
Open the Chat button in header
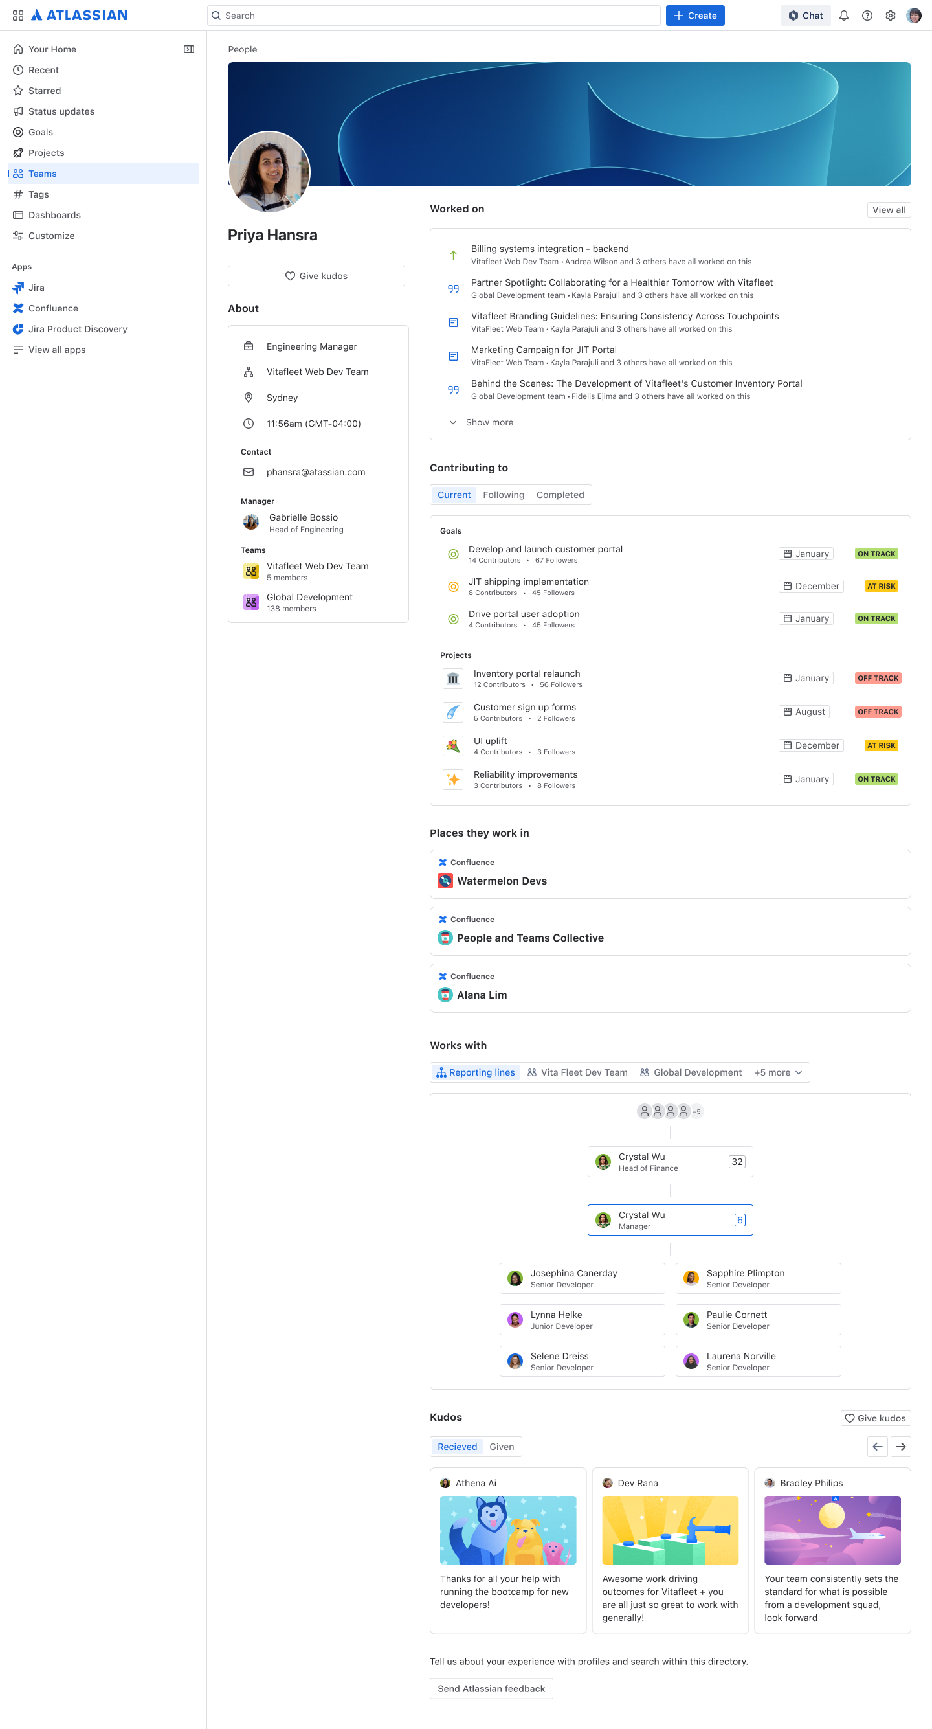click(805, 16)
